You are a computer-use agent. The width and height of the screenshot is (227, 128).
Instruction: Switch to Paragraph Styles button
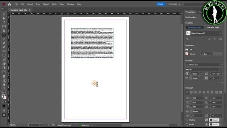[194, 27]
